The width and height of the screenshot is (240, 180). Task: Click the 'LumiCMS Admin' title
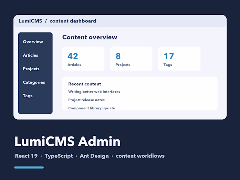tap(68, 141)
